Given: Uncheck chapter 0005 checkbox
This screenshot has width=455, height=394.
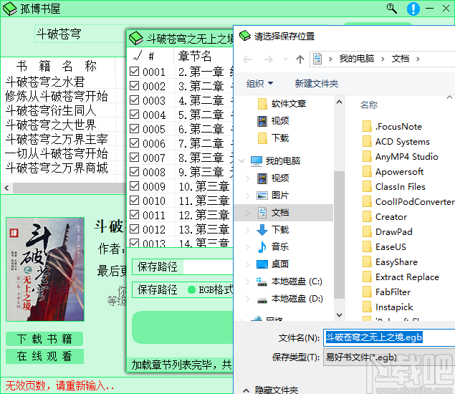Looking at the screenshot, I should (x=134, y=129).
